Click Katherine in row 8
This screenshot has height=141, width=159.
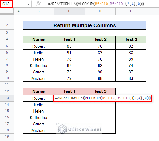point(38,65)
